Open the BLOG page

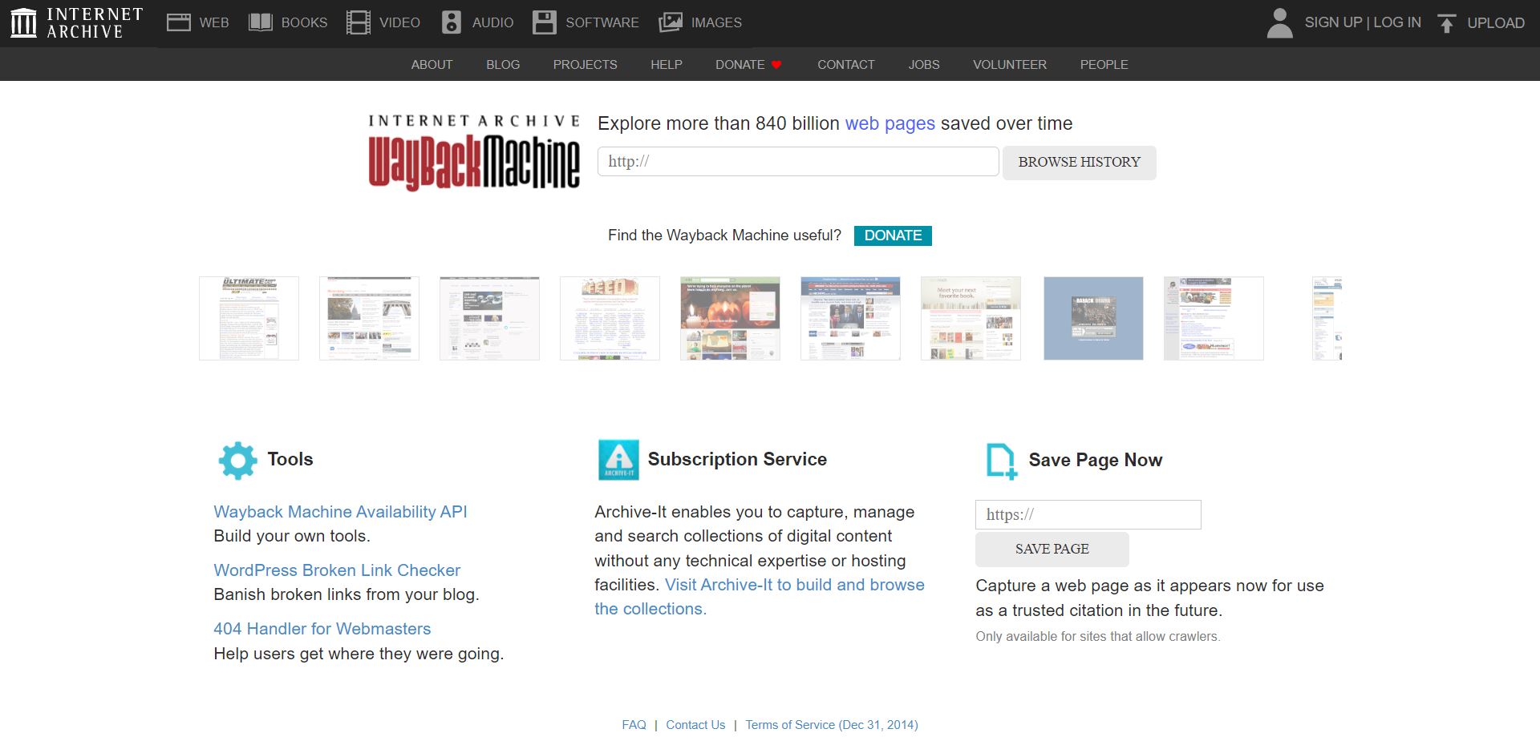(x=503, y=65)
